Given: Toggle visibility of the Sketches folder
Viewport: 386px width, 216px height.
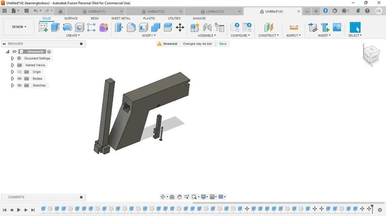Looking at the screenshot, I should coord(19,86).
